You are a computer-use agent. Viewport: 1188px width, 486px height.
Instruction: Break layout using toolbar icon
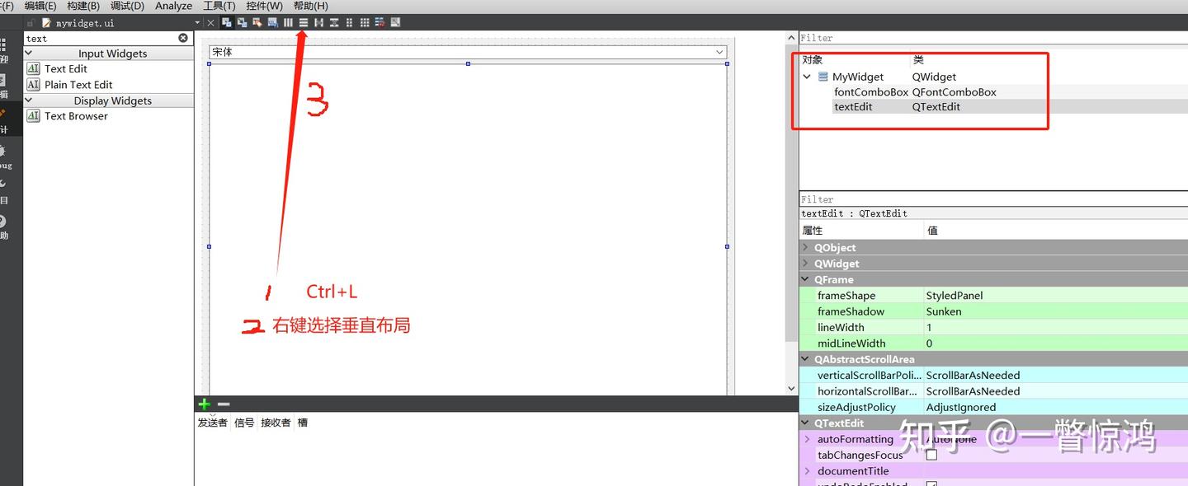pos(380,22)
